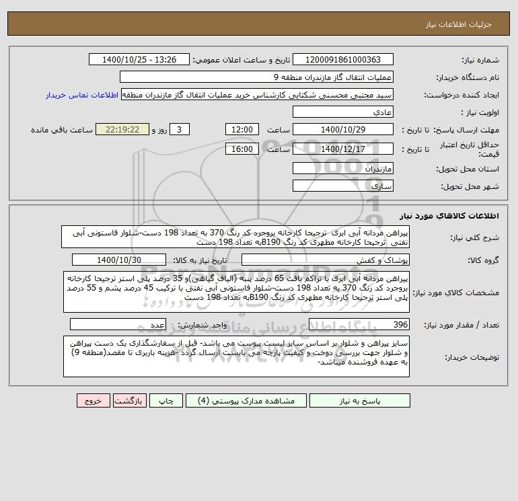The width and height of the screenshot is (518, 501).
Task: Click the جزئیات اطلاعات نیاز header title
Action: (x=459, y=24)
